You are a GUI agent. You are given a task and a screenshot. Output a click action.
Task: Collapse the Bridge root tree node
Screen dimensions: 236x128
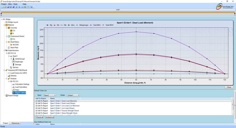click(2, 19)
